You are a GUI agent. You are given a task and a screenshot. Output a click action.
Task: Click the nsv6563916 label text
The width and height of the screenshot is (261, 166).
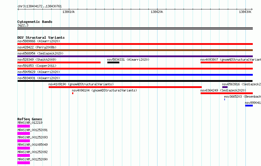242,84
